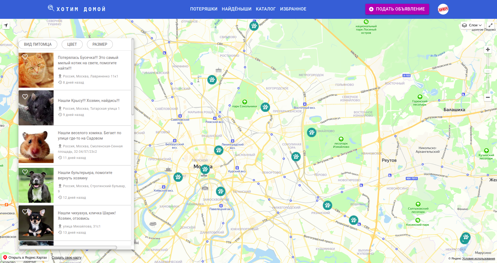Open the chihuahua photo
This screenshot has height=263, width=497.
pyautogui.click(x=36, y=223)
